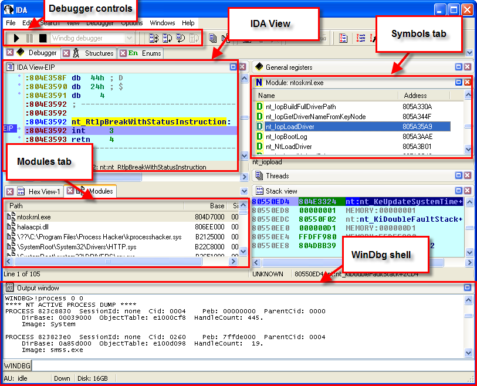Image resolution: width=477 pixels, height=386 pixels.
Task: Stop the debugging session
Action: (42, 38)
